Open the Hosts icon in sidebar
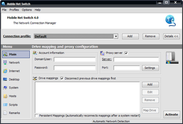The height and width of the screenshot is (124, 183). pos(5,96)
